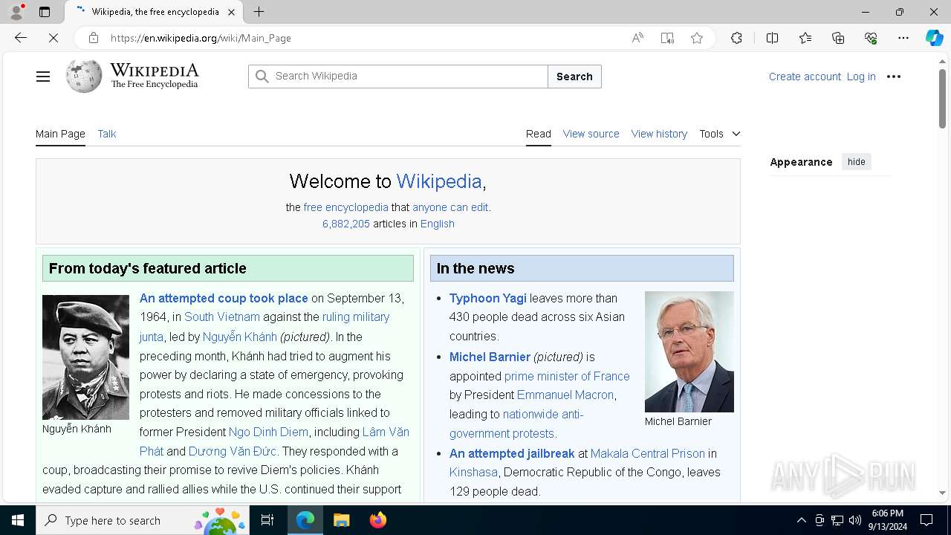Click the browser back arrow
Screen dimensions: 951x535
click(x=21, y=38)
